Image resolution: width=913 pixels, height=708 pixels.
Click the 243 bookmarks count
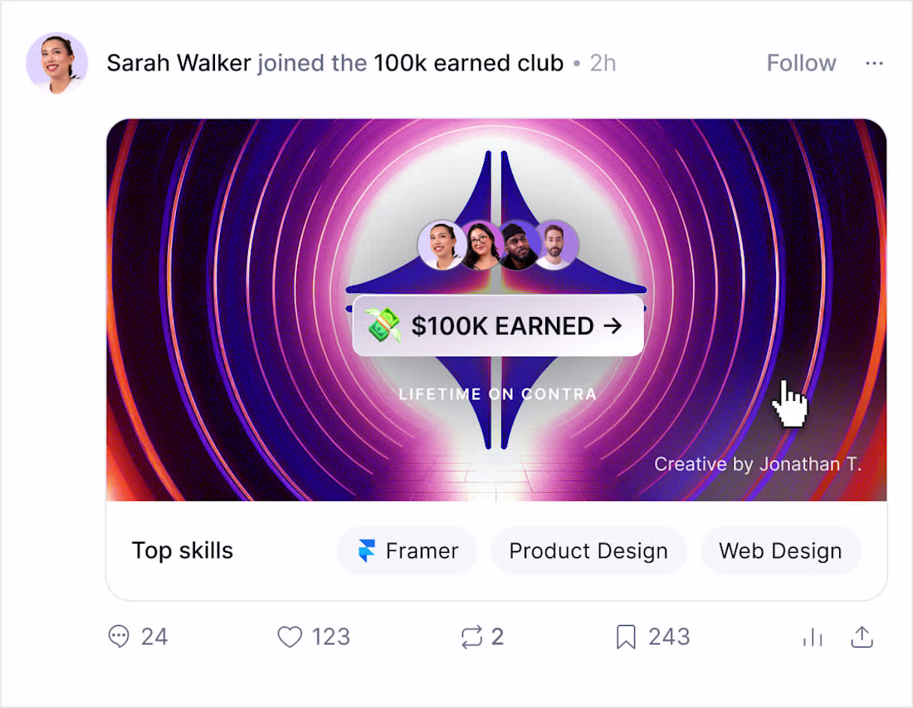click(669, 637)
